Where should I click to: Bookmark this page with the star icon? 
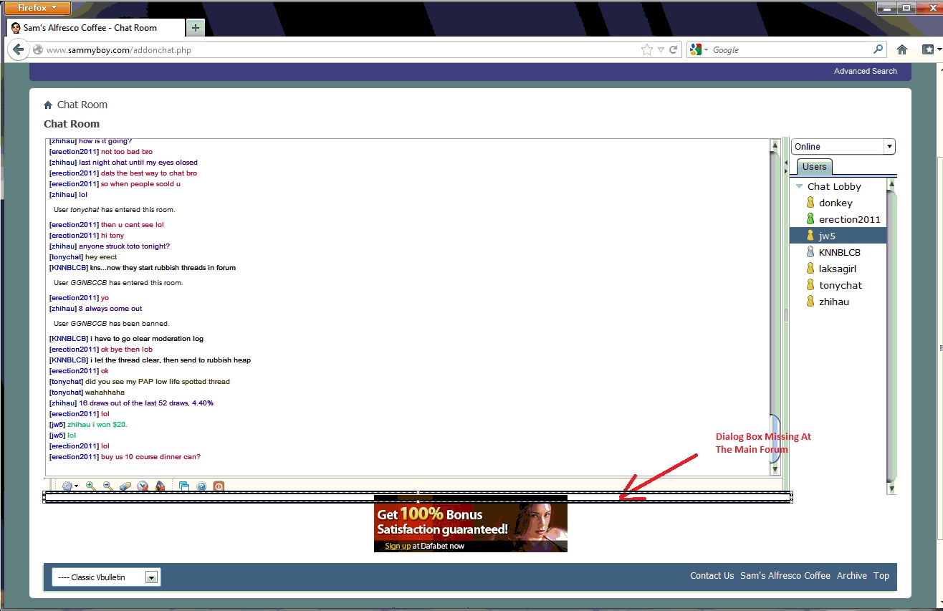646,50
